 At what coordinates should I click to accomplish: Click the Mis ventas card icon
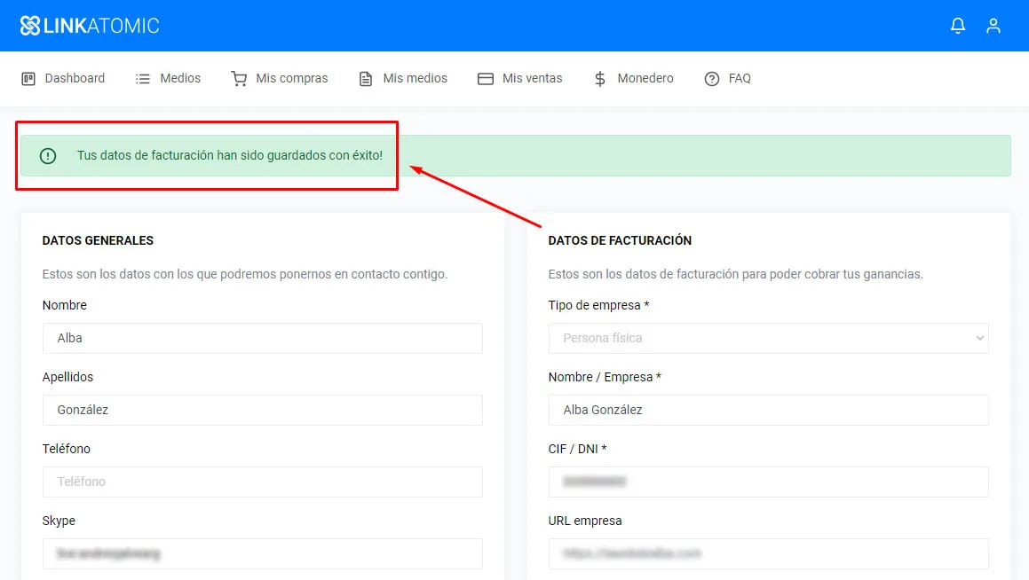click(x=486, y=79)
